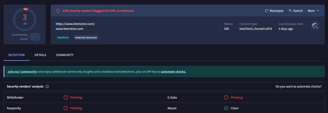This screenshot has width=328, height=113.
Task: Open the COMMUNITY tab
Action: [x=65, y=55]
